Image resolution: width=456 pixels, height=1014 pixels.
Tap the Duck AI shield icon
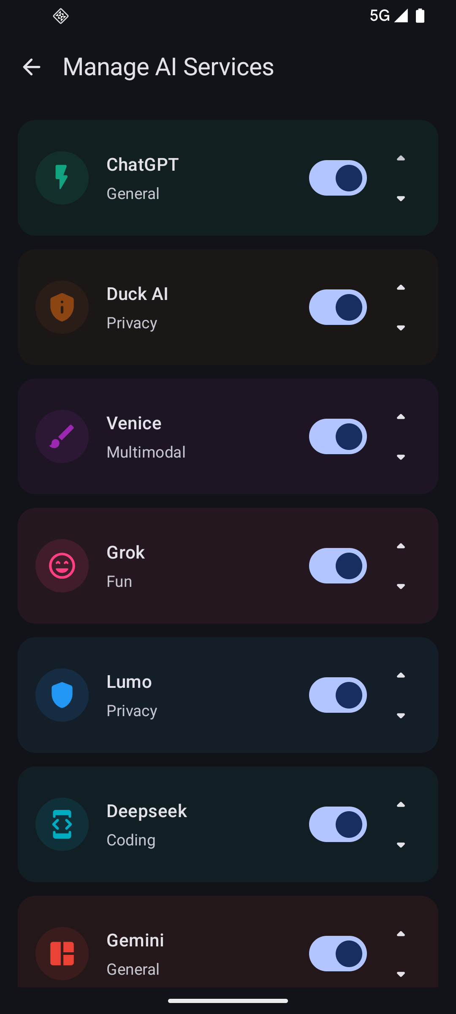point(62,307)
